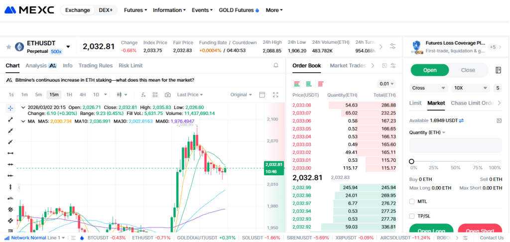Open order book settings sliders icon
This screenshot has height=242, width=510.
click(x=393, y=65)
